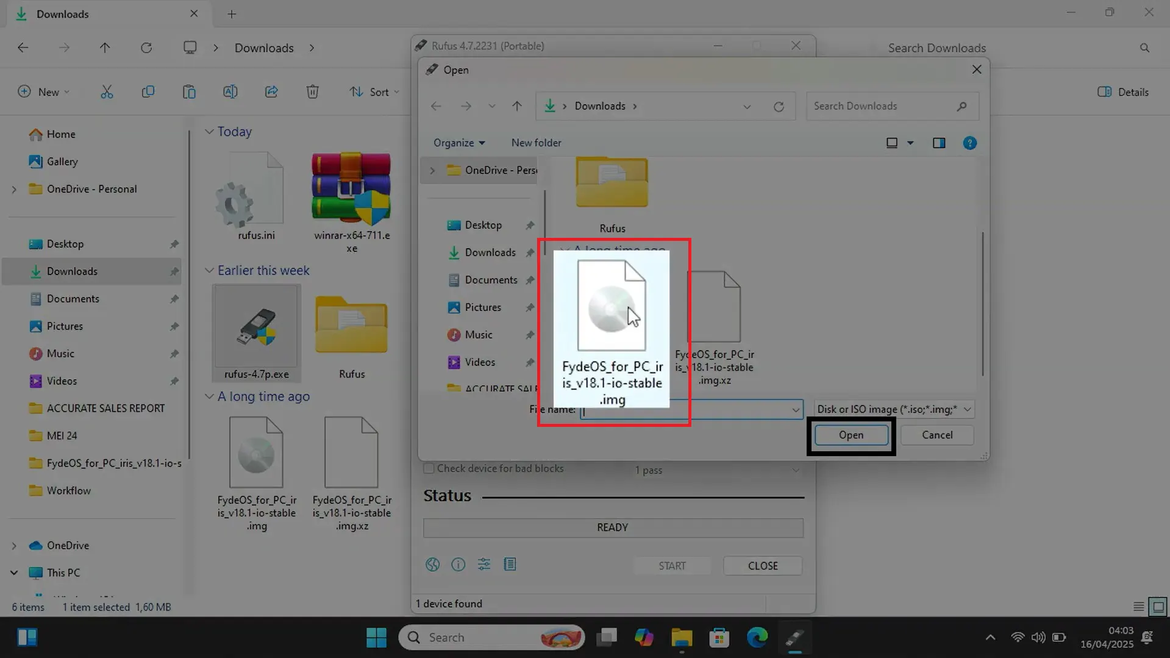Open Rufus advanced settings sliders icon
This screenshot has width=1170, height=658.
[x=483, y=565]
